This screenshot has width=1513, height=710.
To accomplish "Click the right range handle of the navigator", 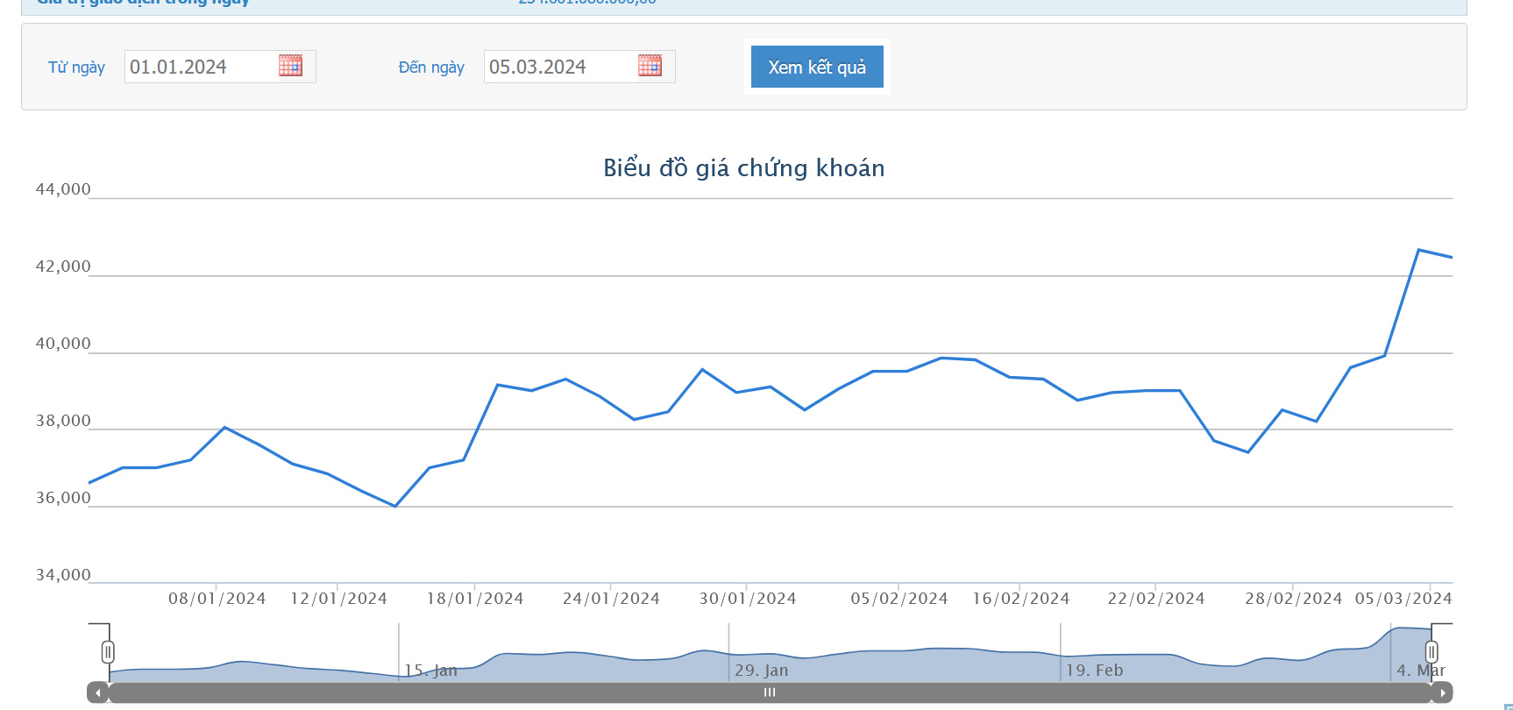I will point(1431,652).
